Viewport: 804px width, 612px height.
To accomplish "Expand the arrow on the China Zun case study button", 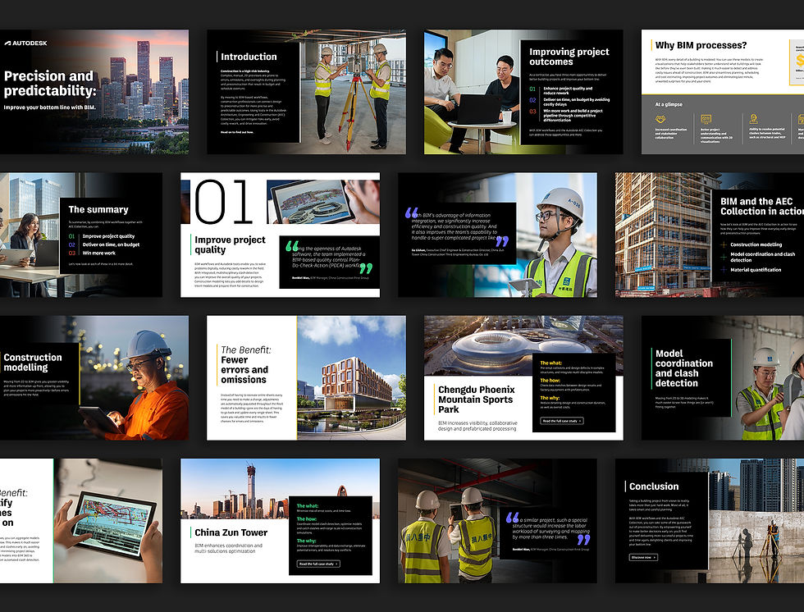I will [336, 564].
